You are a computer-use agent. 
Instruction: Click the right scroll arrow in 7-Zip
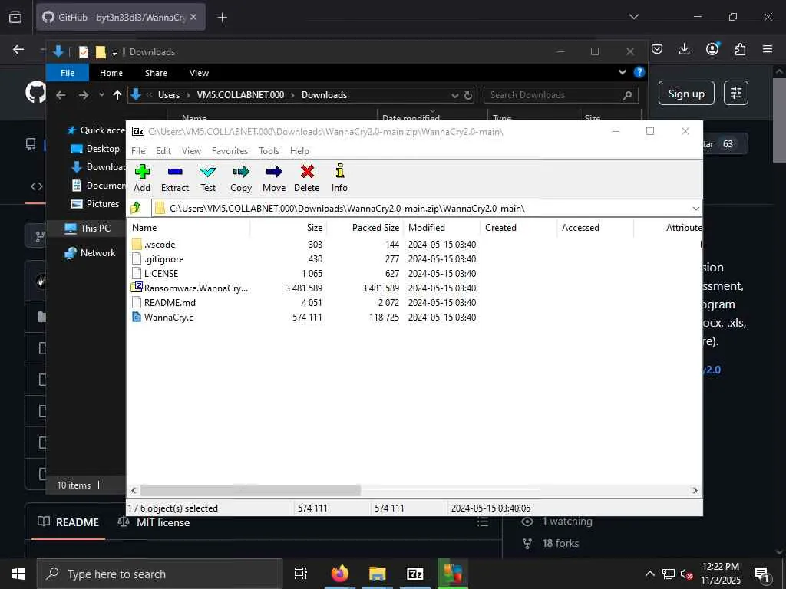click(x=695, y=490)
